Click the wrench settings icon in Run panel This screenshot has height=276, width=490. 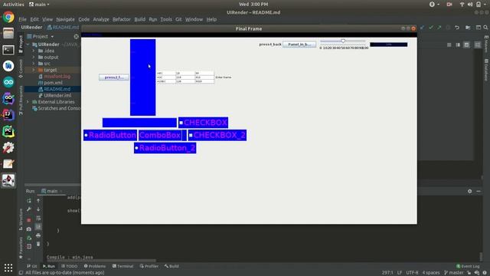(29, 209)
